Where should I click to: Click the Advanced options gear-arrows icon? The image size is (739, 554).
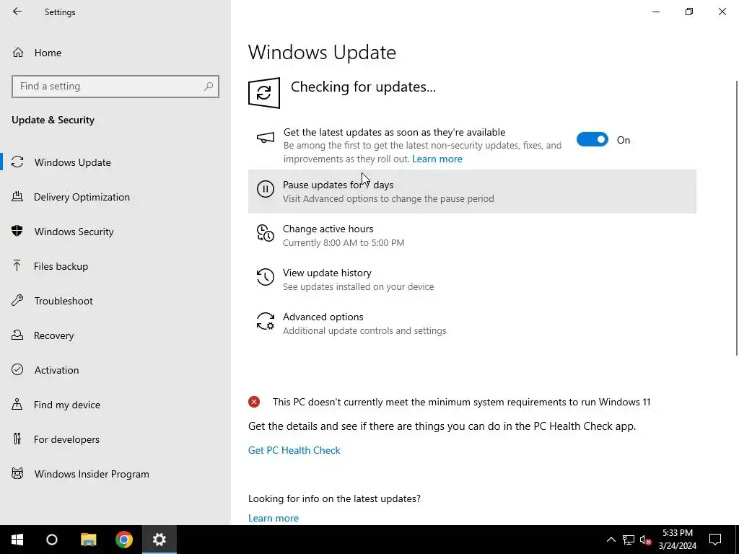point(266,321)
